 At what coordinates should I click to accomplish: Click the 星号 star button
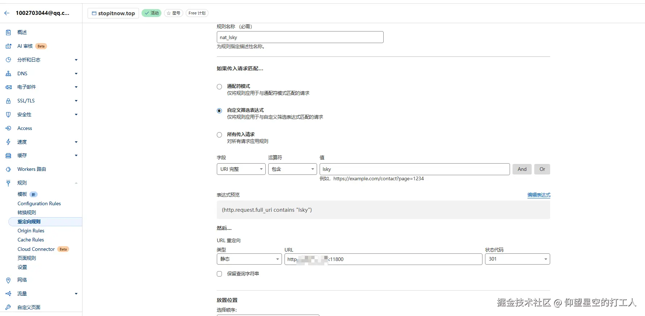click(173, 13)
